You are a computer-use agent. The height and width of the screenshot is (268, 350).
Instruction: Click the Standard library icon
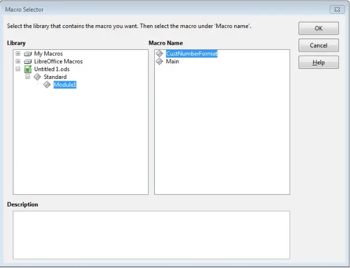point(37,77)
